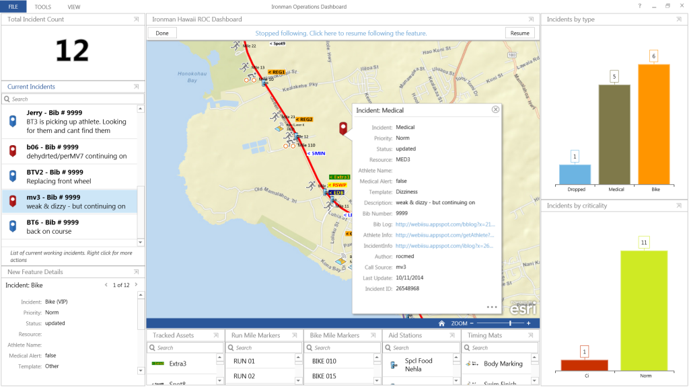Image resolution: width=689 pixels, height=387 pixels.
Task: Select BIKE 015 mile marker
Action: [x=340, y=376]
